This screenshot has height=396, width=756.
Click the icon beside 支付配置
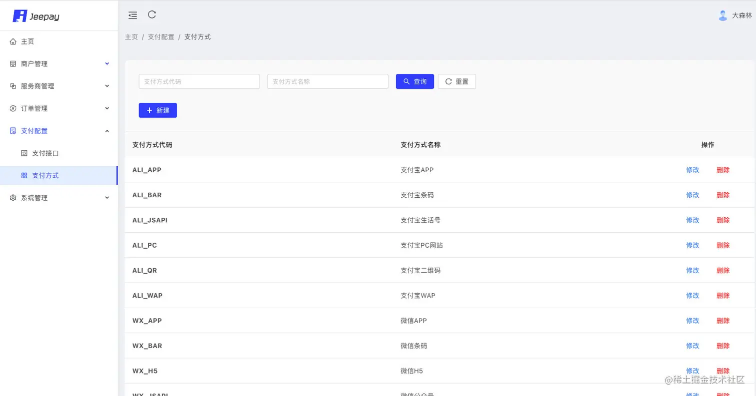[13, 131]
